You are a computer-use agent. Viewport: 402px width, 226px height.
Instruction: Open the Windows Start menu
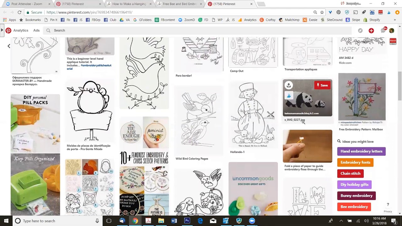[6, 221]
